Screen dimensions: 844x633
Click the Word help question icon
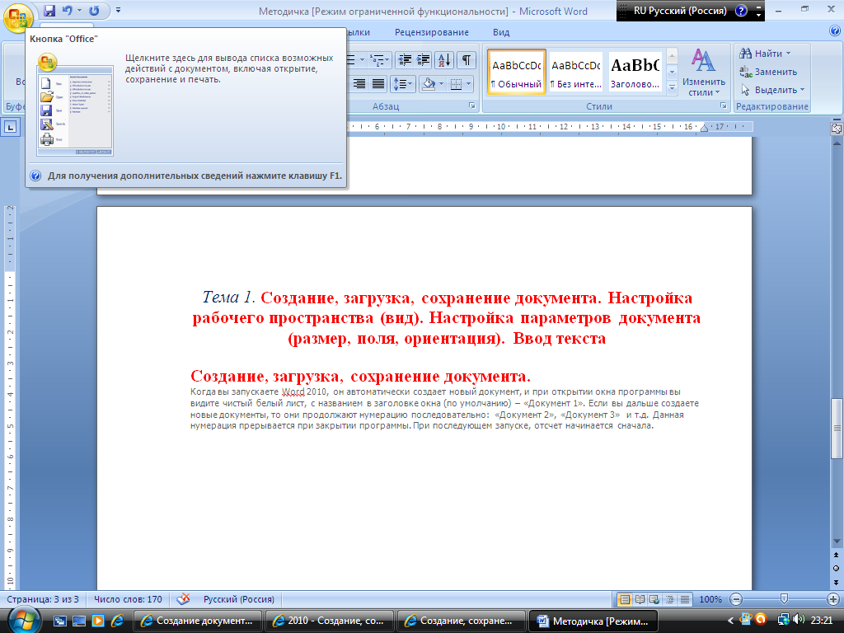coord(835,31)
